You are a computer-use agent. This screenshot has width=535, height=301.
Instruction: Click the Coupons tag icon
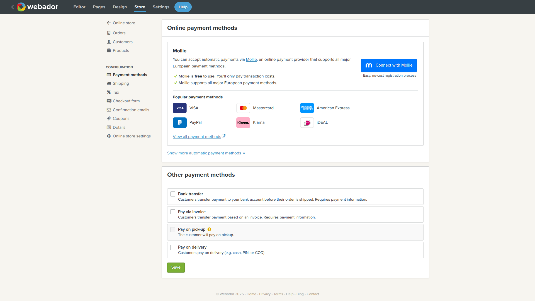point(109,118)
